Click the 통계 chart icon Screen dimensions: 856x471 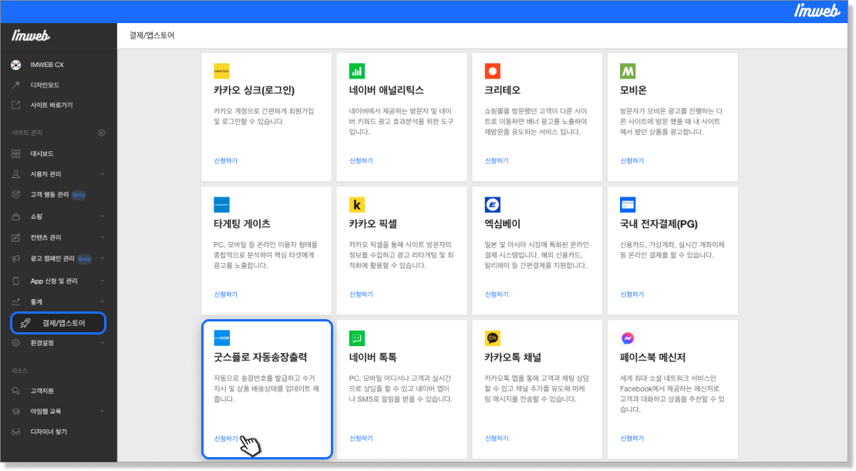(x=16, y=302)
